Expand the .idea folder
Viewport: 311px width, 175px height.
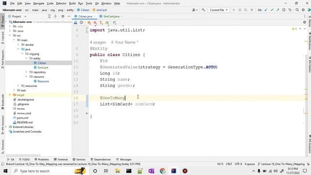coord(10,26)
